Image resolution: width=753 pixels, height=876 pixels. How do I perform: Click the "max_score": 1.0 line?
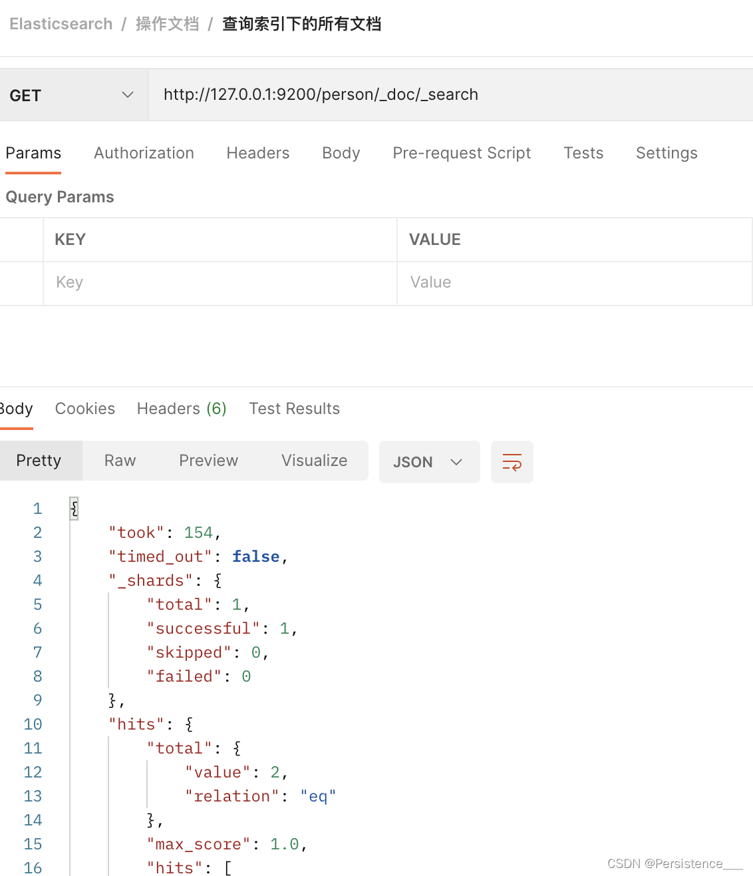[227, 844]
